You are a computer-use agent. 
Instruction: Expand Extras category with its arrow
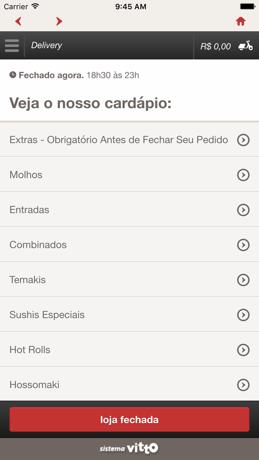click(243, 140)
